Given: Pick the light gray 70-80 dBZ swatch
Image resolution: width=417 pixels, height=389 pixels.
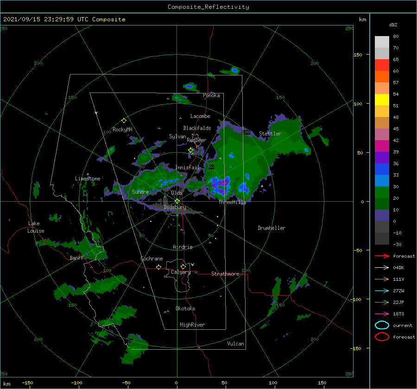Looking at the screenshot, I should [x=382, y=42].
